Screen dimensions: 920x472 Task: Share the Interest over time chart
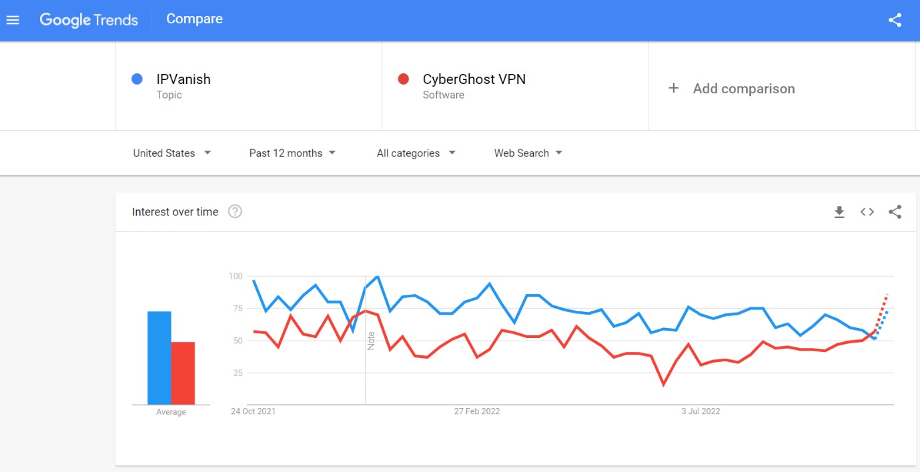click(x=895, y=212)
